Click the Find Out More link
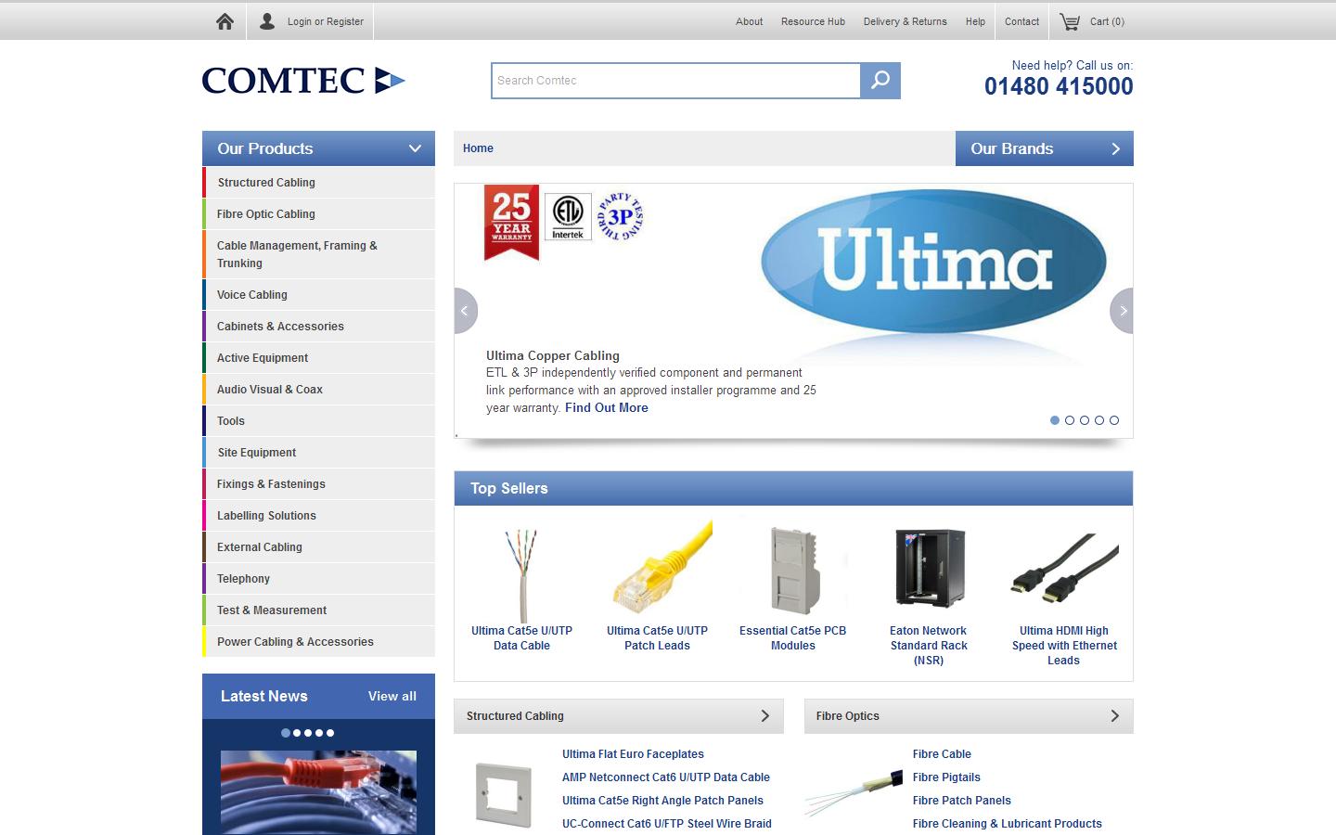The width and height of the screenshot is (1336, 835). click(606, 407)
